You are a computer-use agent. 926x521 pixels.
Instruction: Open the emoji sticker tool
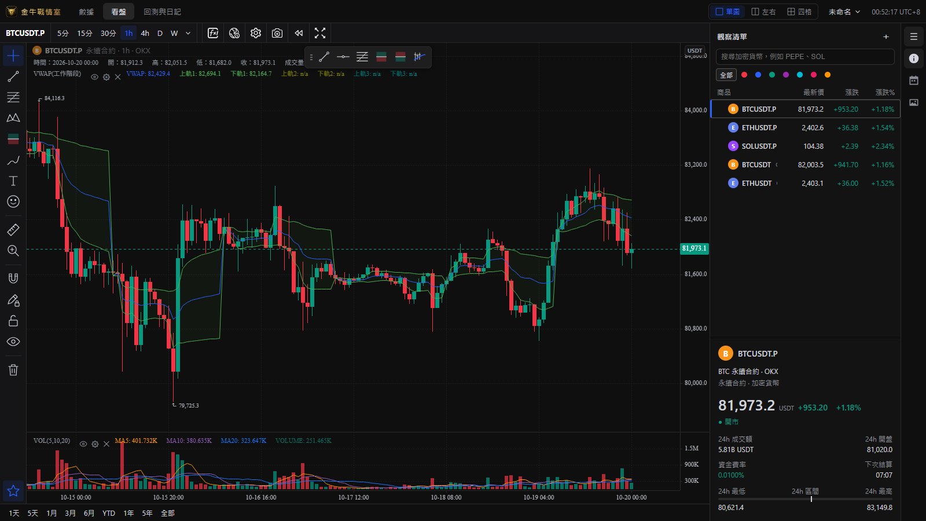[x=13, y=201]
